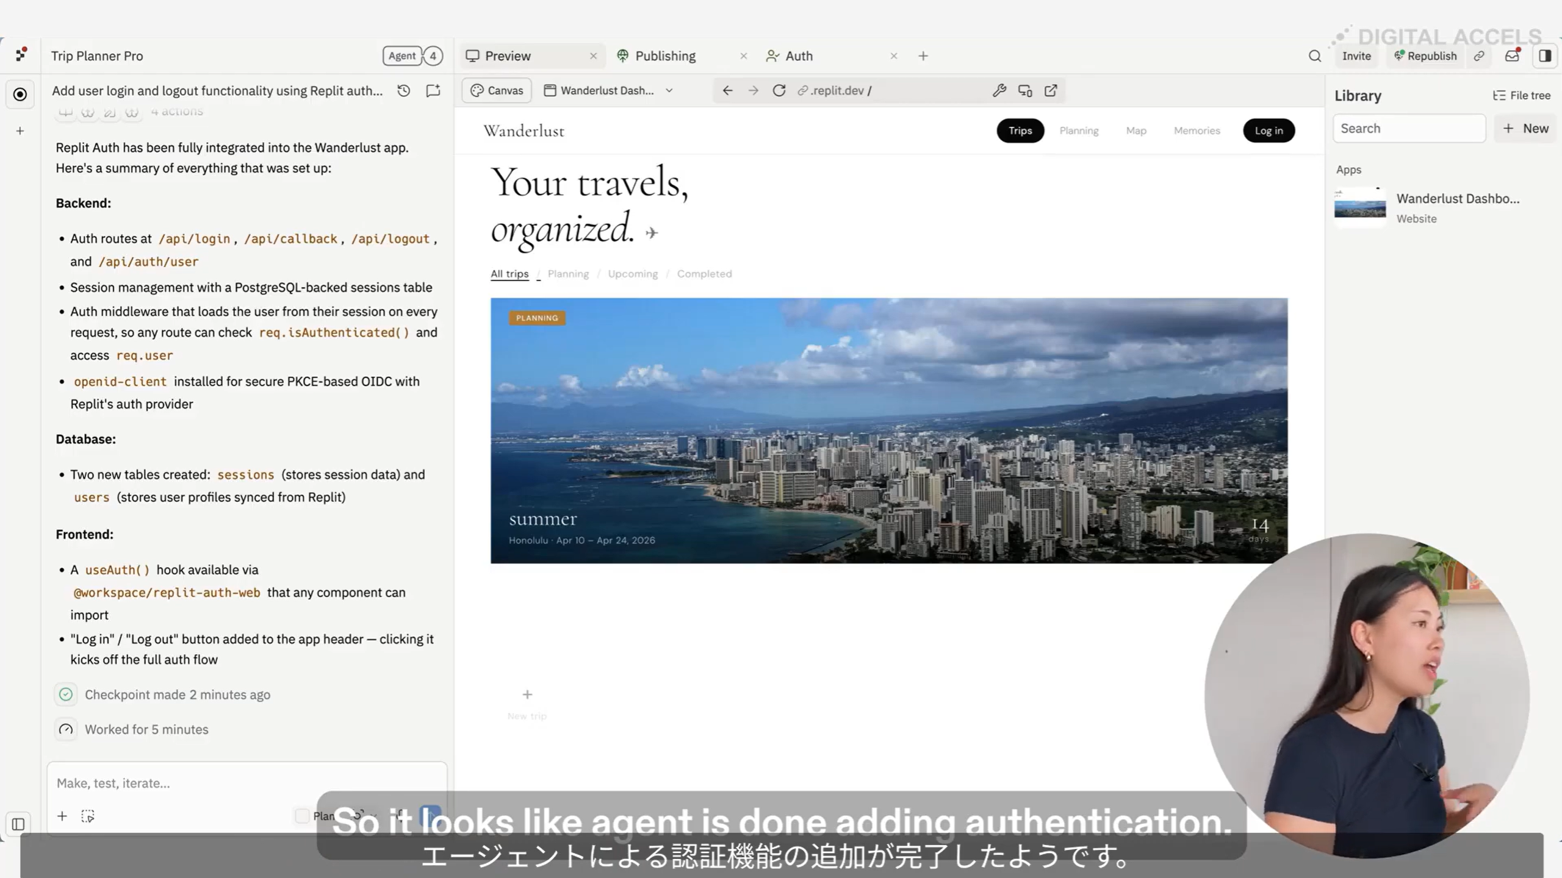
Task: Expand the Wanderlust Dash page dropdown
Action: pos(608,90)
